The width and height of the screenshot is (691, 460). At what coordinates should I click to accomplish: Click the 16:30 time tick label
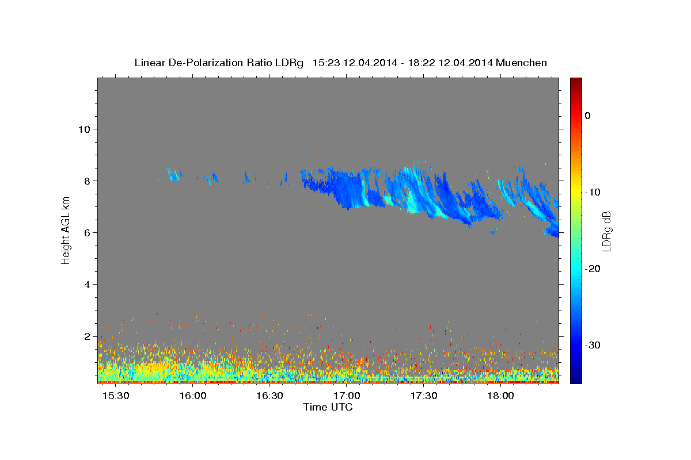(270, 396)
